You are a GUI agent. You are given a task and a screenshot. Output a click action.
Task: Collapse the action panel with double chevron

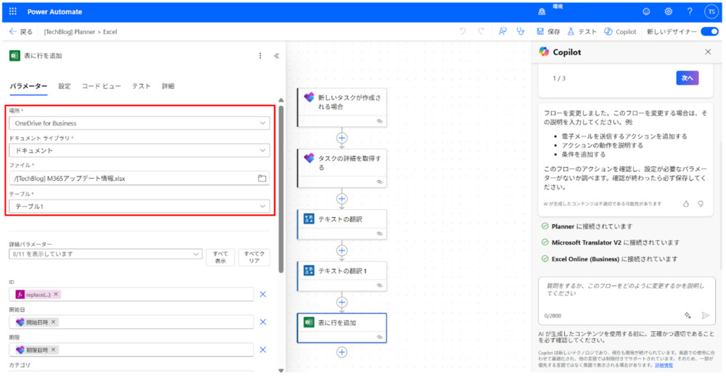click(x=277, y=56)
